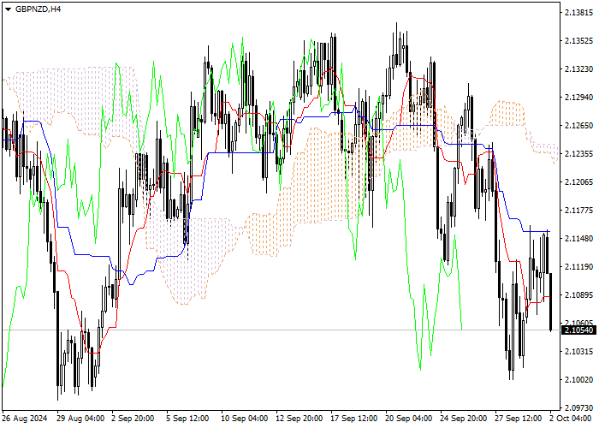Click the 26 Aug 2024 date label

pyautogui.click(x=25, y=419)
